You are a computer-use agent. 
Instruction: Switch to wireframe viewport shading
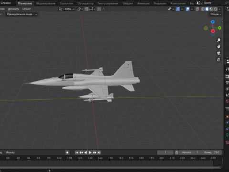(203, 9)
